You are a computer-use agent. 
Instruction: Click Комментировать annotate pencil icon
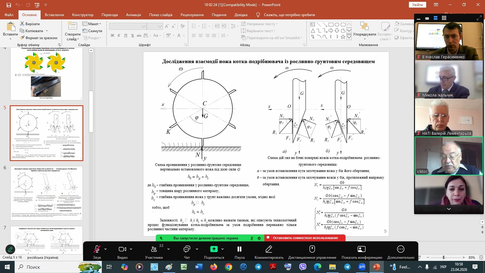click(269, 249)
